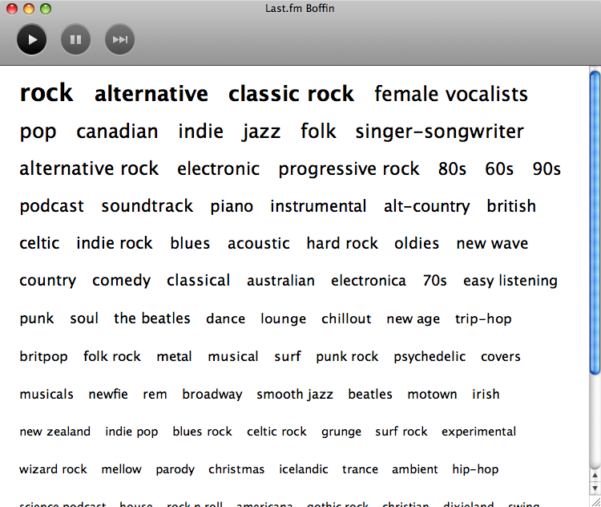Click the yellow minimize window button
The height and width of the screenshot is (507, 601).
(30, 9)
